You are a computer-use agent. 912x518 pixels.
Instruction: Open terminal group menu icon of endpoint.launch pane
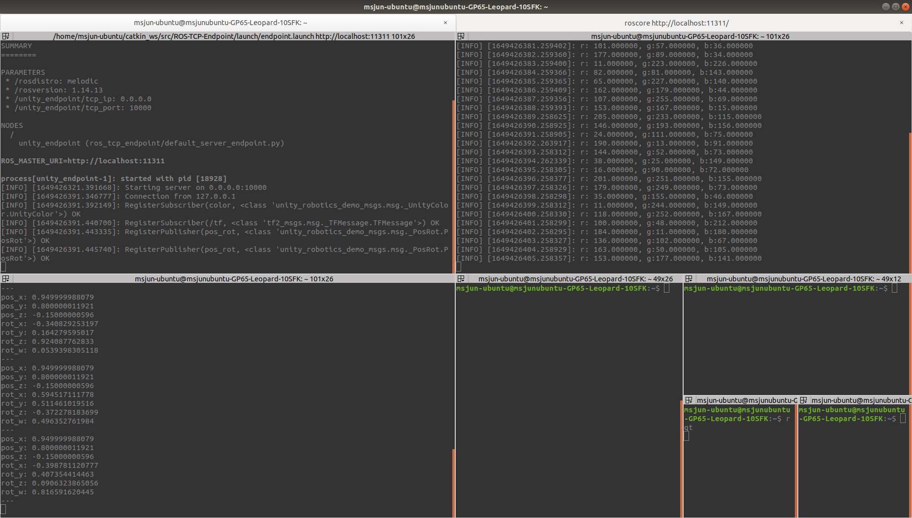tap(6, 36)
